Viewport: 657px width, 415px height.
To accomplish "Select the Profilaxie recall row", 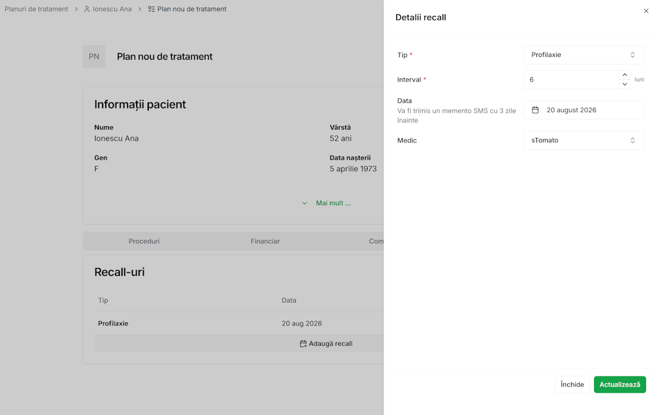I will point(113,324).
